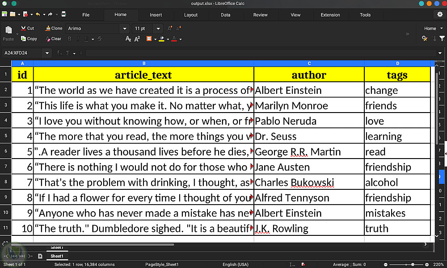Viewport: 447px width, 268px height.
Task: Open the font size dropdown arrow
Action: (x=158, y=29)
